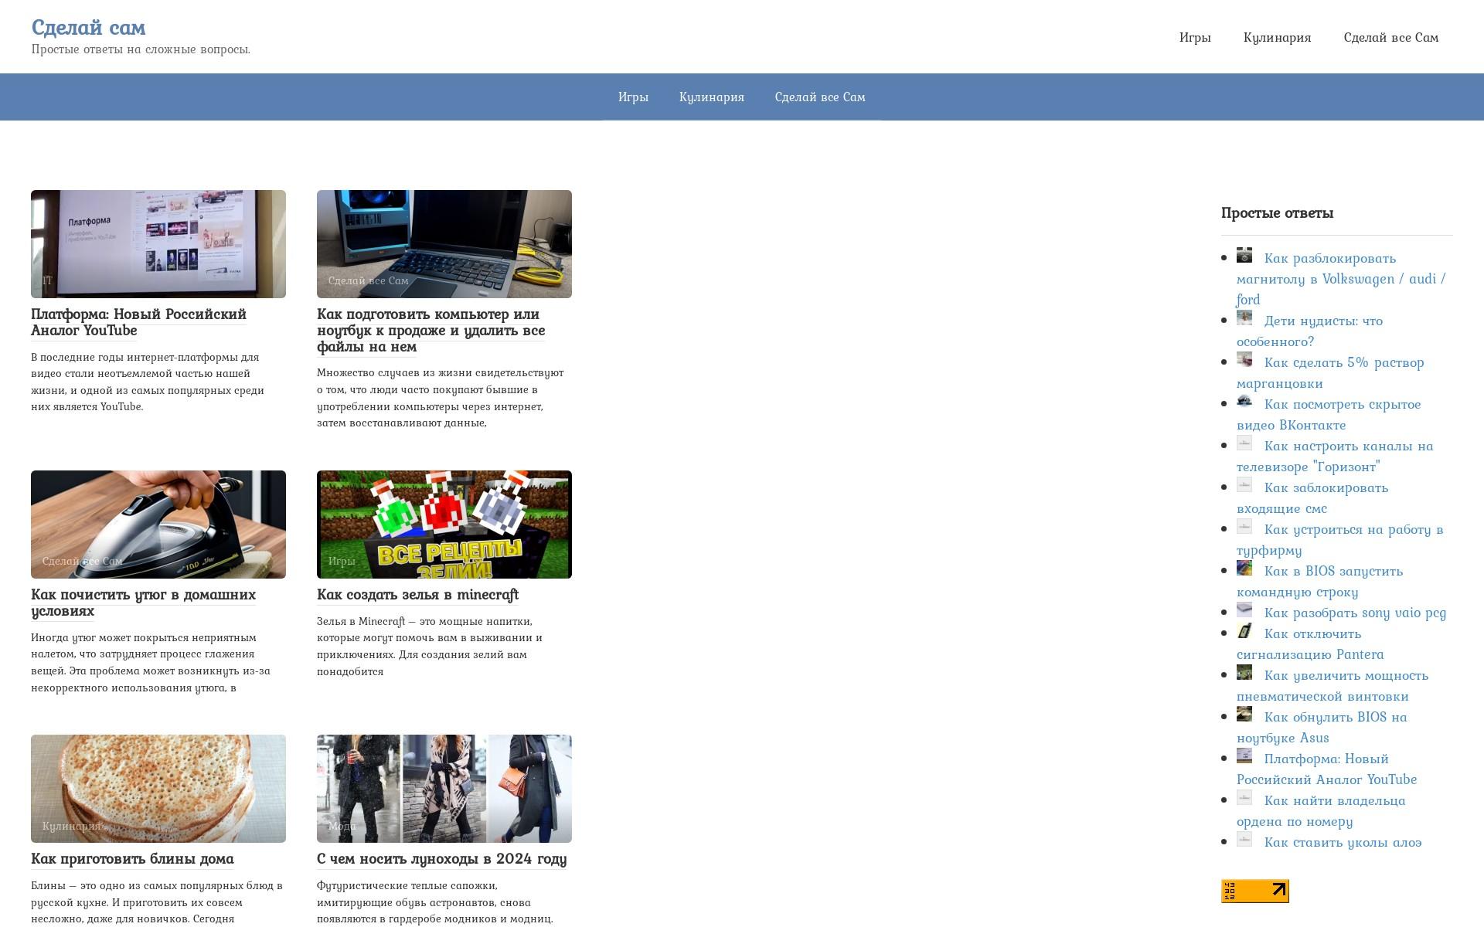Click tagline 'Простые ответы на сложные вопросы.'
This screenshot has height=927, width=1484.
point(141,49)
